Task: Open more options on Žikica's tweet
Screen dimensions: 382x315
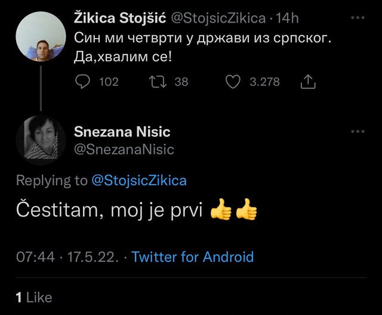Action: [357, 18]
